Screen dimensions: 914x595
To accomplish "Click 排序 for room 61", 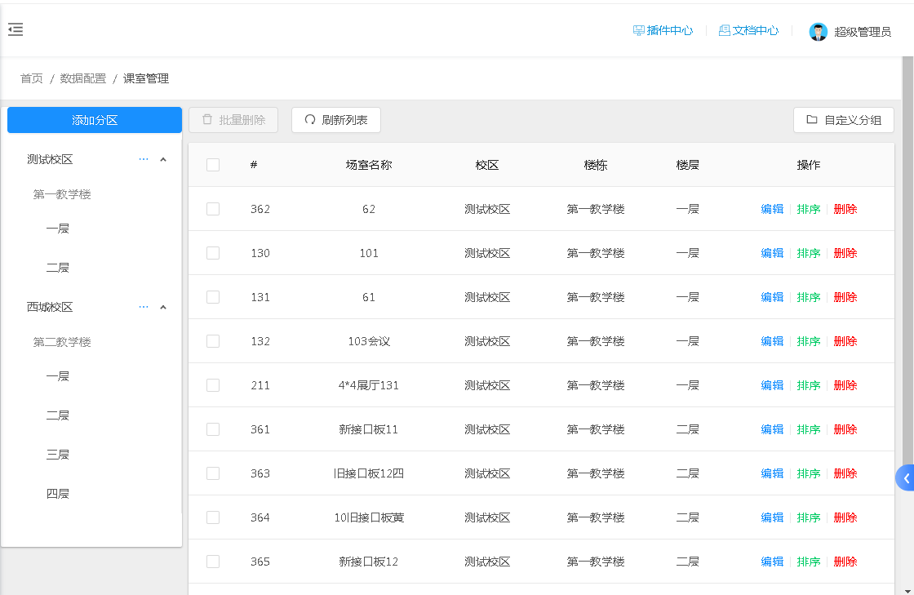I will [x=809, y=297].
